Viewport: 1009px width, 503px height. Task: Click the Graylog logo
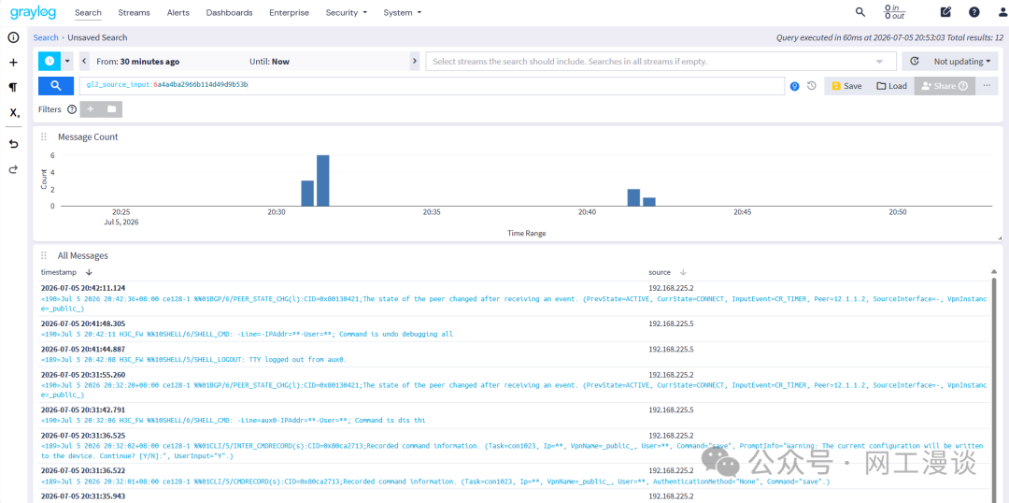click(x=35, y=12)
